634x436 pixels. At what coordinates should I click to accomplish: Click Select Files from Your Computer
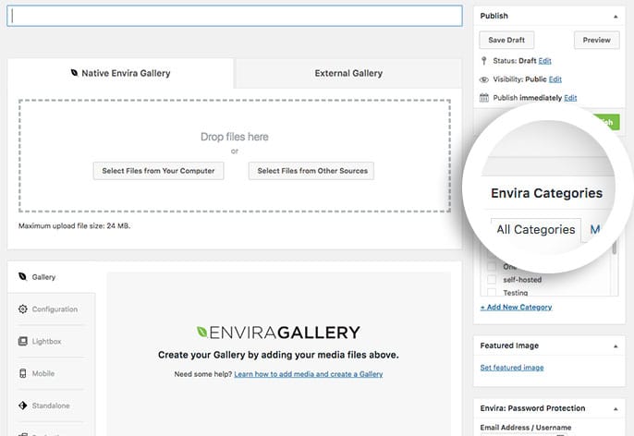[x=158, y=171]
